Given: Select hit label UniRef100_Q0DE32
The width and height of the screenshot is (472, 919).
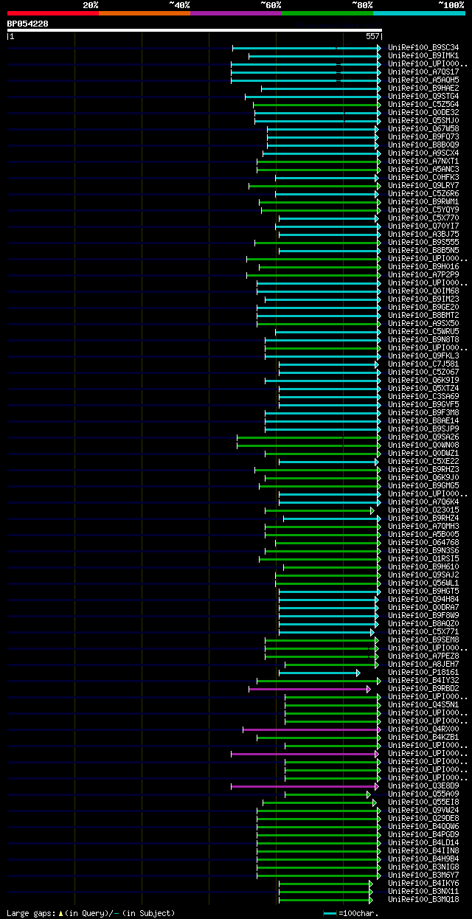Looking at the screenshot, I should pos(423,113).
